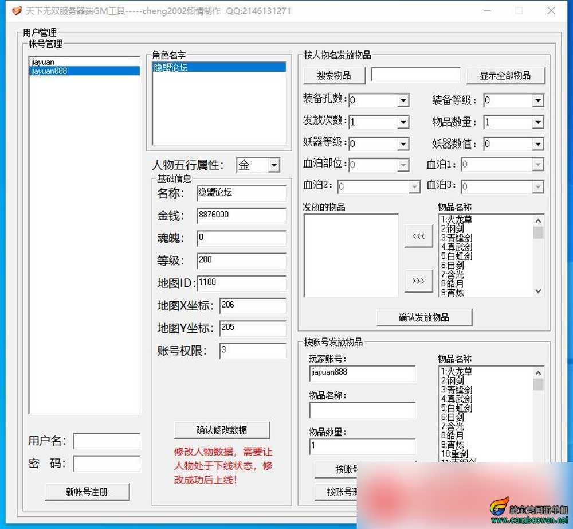Click the >>> remove item button
This screenshot has height=529, width=573.
(x=418, y=281)
